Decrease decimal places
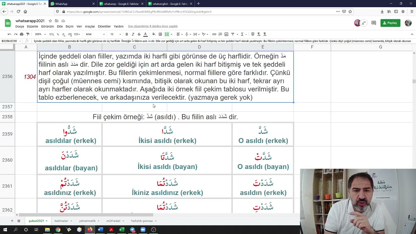This screenshot has width=416, height=234. (x=63, y=34)
